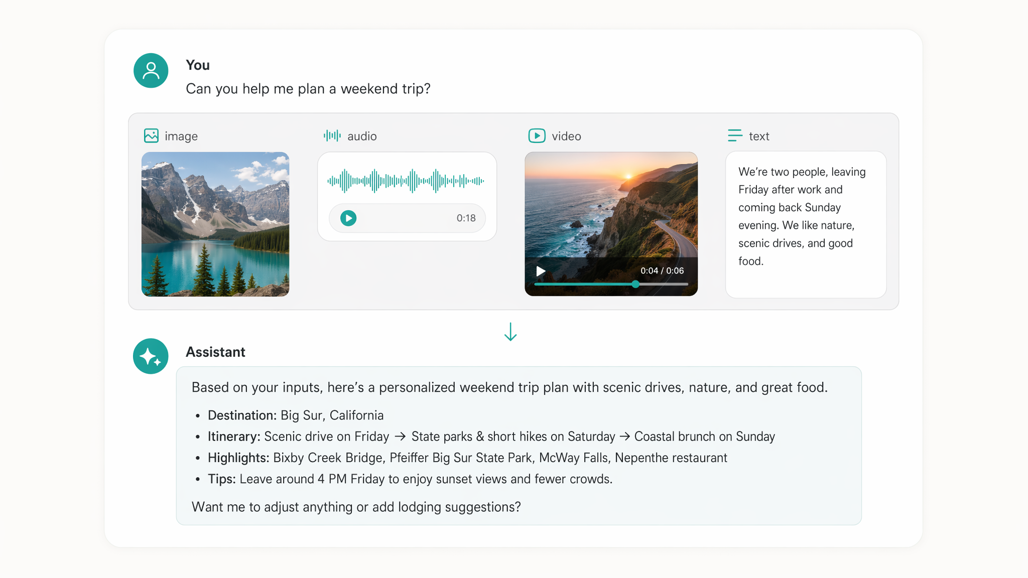The width and height of the screenshot is (1028, 578).
Task: Click the text note about two people
Action: pyautogui.click(x=806, y=225)
